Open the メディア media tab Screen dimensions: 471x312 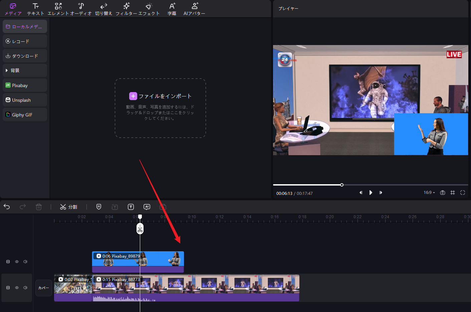13,9
